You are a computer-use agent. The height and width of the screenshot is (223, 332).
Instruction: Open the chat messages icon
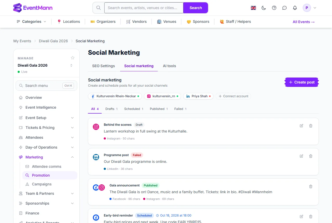(285, 8)
